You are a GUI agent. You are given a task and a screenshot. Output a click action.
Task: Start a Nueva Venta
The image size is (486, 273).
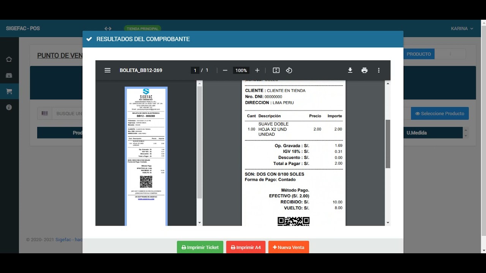tap(289, 247)
